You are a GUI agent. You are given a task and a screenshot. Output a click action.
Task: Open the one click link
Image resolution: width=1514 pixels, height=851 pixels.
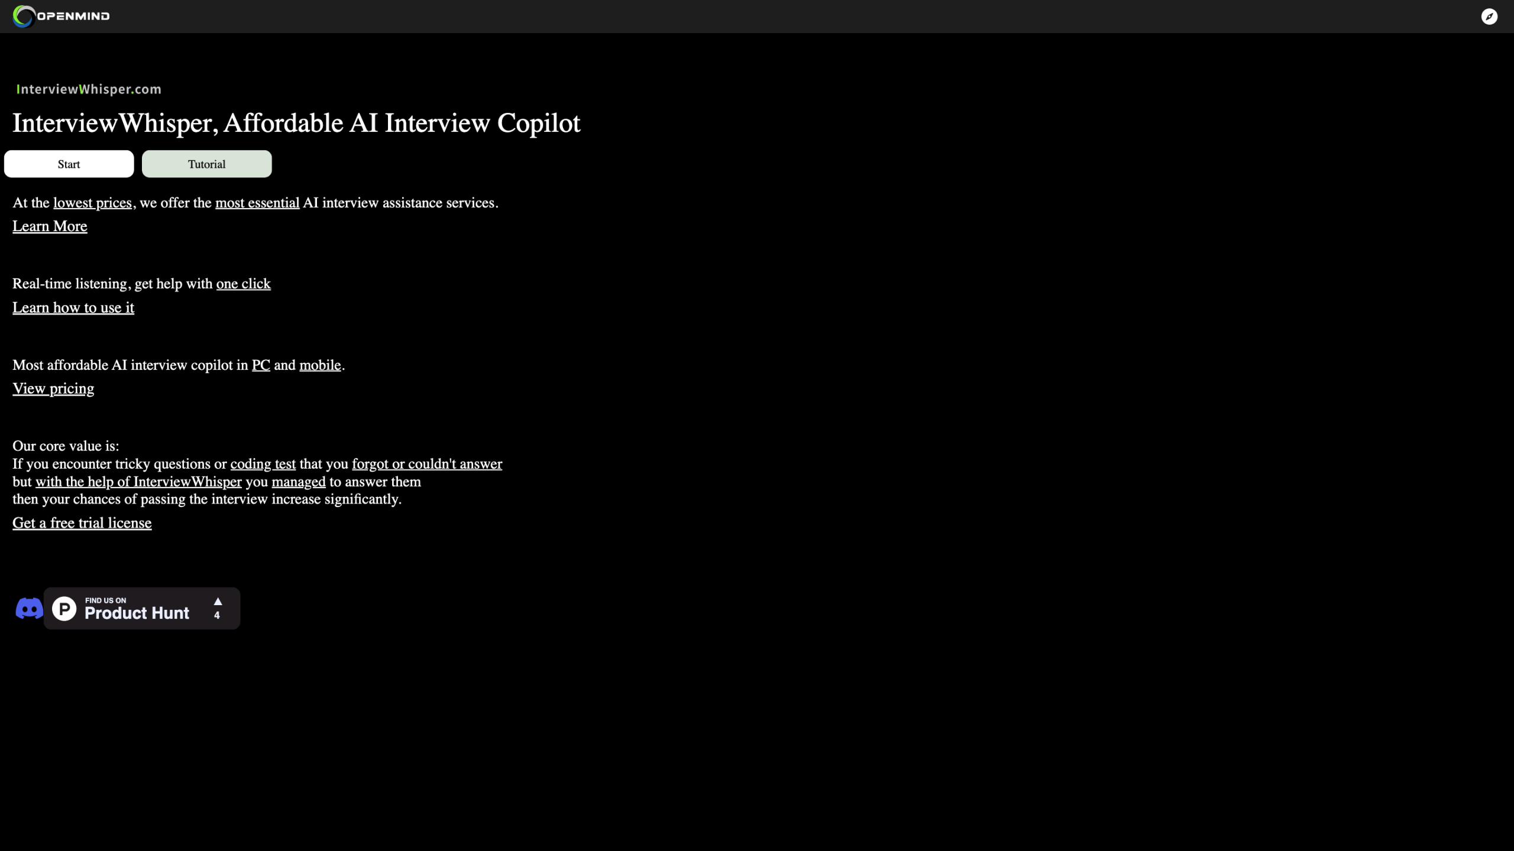point(244,284)
